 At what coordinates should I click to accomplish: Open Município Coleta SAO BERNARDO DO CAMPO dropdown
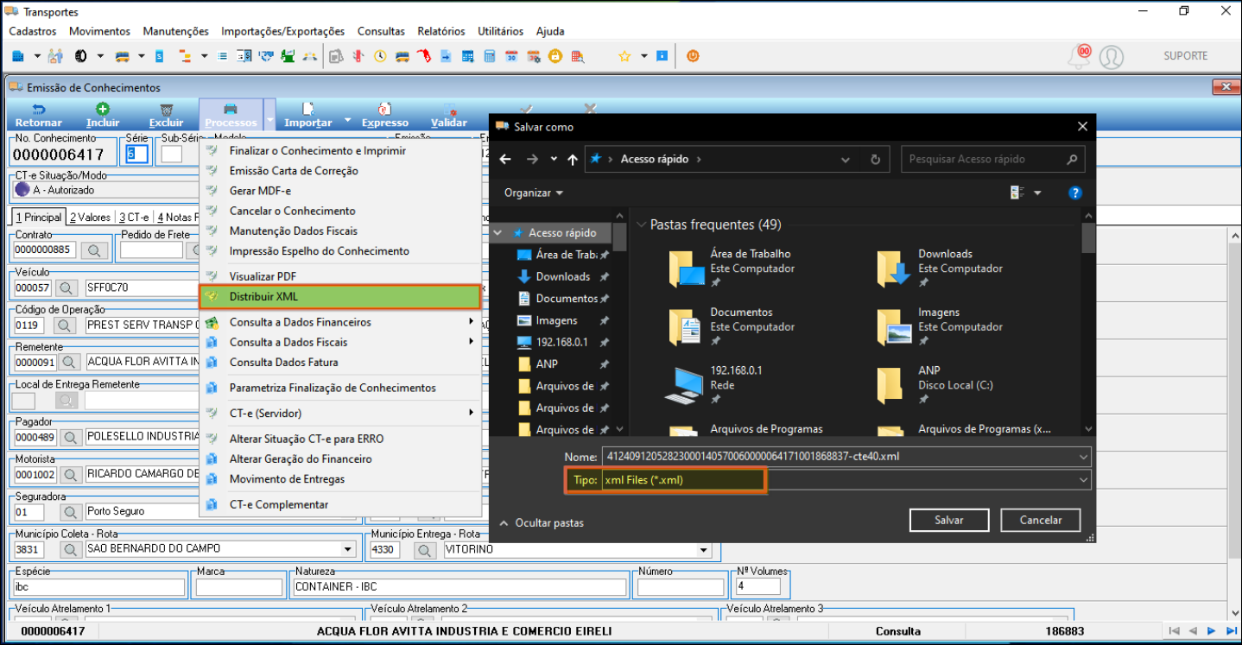[x=348, y=548]
